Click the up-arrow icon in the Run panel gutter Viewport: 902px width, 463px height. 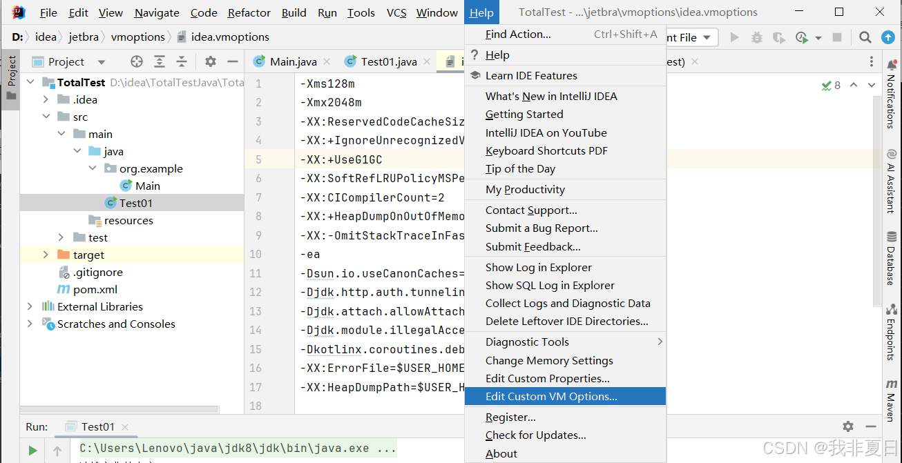[57, 451]
